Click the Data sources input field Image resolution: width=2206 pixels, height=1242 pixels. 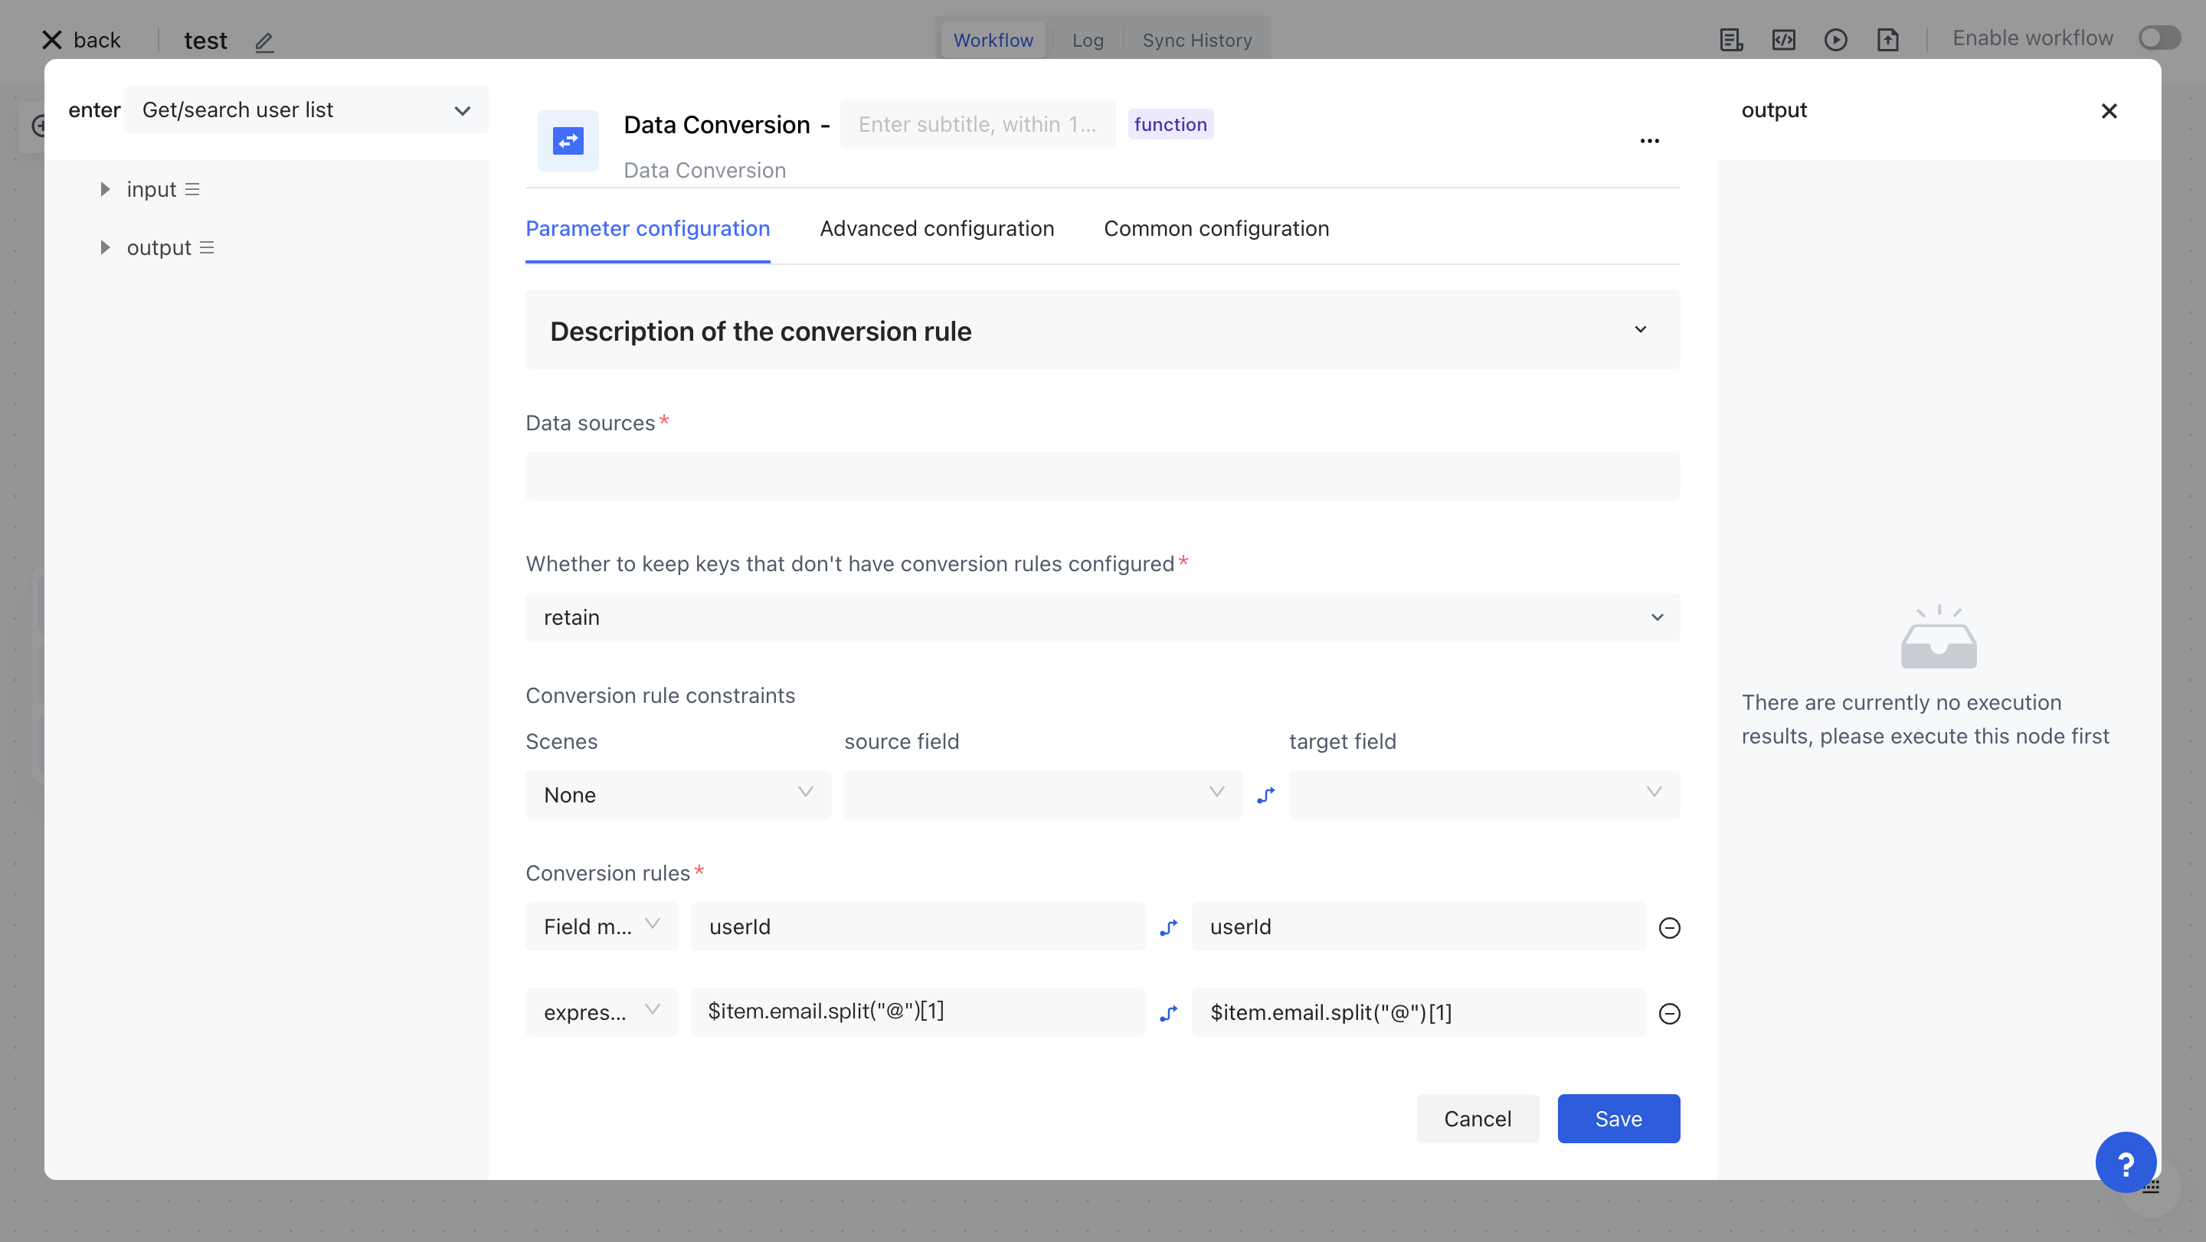pyautogui.click(x=1102, y=477)
